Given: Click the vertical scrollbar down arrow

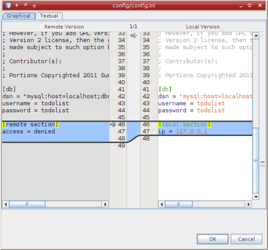Looking at the screenshot, I should 256,196.
